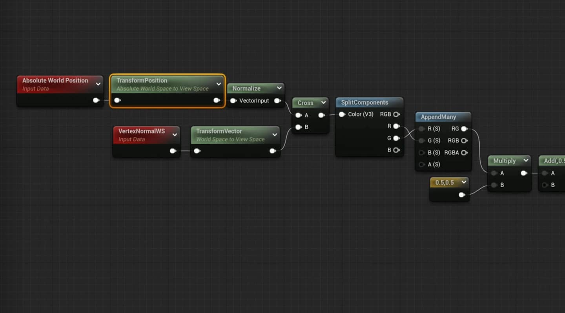Screen dimensions: 565x313
Task: Select the TransformPosition node header
Action: [168, 84]
